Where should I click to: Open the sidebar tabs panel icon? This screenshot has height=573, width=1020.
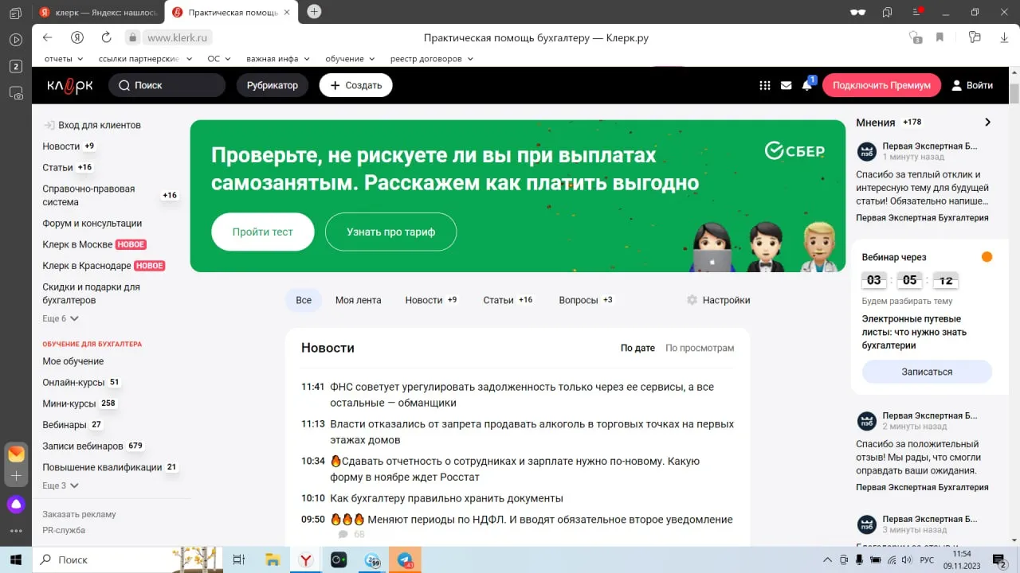coord(15,14)
